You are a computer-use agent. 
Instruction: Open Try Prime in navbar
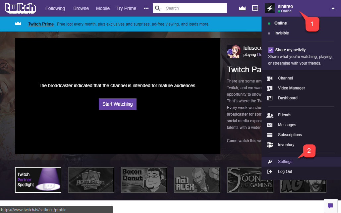pyautogui.click(x=126, y=8)
